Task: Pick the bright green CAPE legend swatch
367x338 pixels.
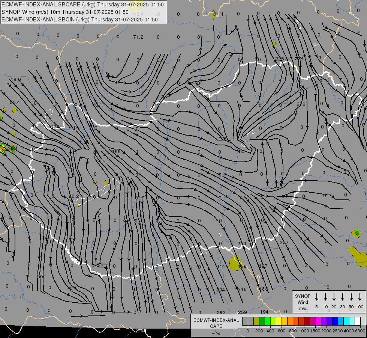Action: pyautogui.click(x=268, y=321)
